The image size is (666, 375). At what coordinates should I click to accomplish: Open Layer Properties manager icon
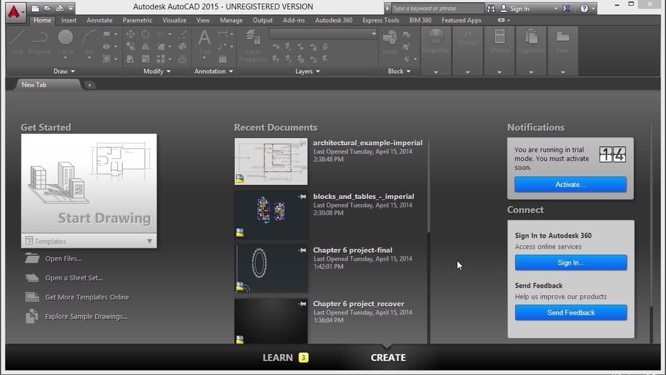click(x=252, y=46)
